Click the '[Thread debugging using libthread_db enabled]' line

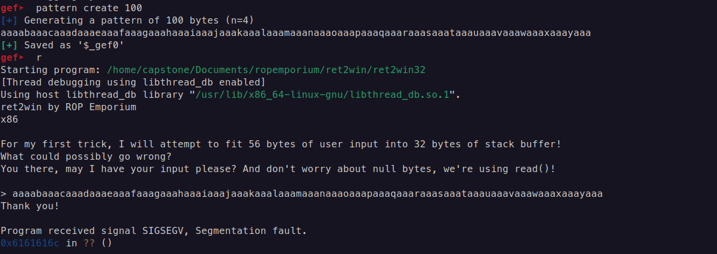click(x=133, y=82)
